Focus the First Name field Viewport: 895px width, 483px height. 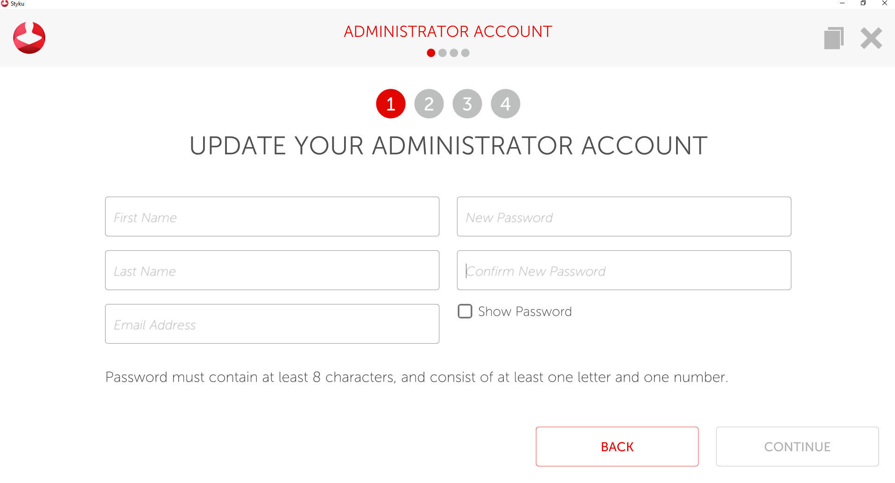point(272,217)
